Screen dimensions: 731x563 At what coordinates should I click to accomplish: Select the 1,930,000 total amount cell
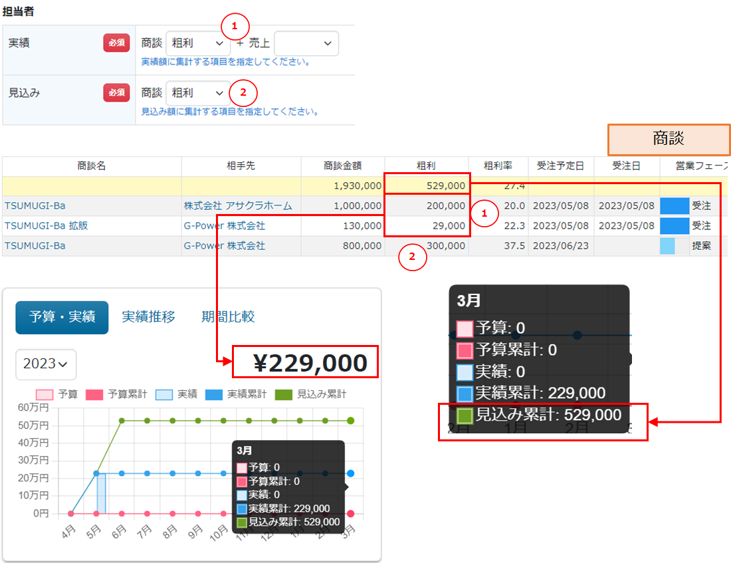click(343, 186)
